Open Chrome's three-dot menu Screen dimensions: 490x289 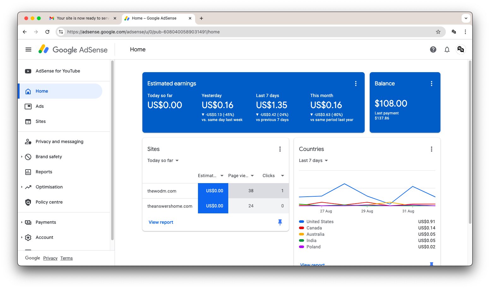coord(465,32)
